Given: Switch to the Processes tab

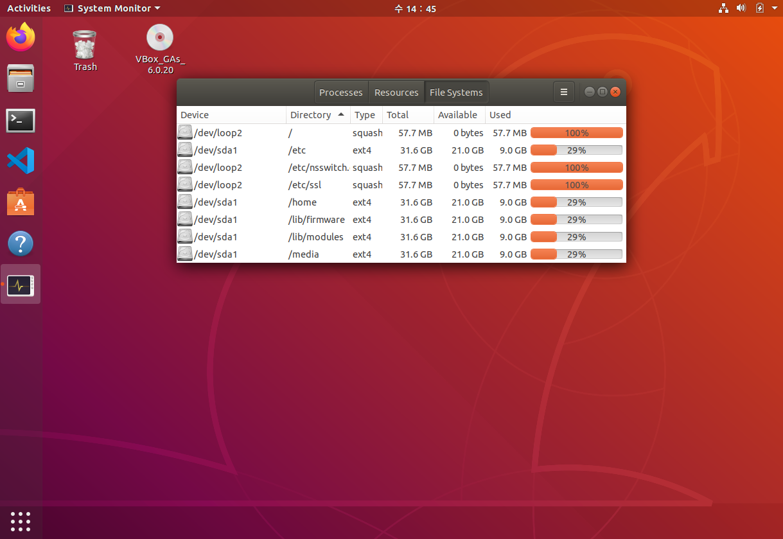Looking at the screenshot, I should [341, 93].
